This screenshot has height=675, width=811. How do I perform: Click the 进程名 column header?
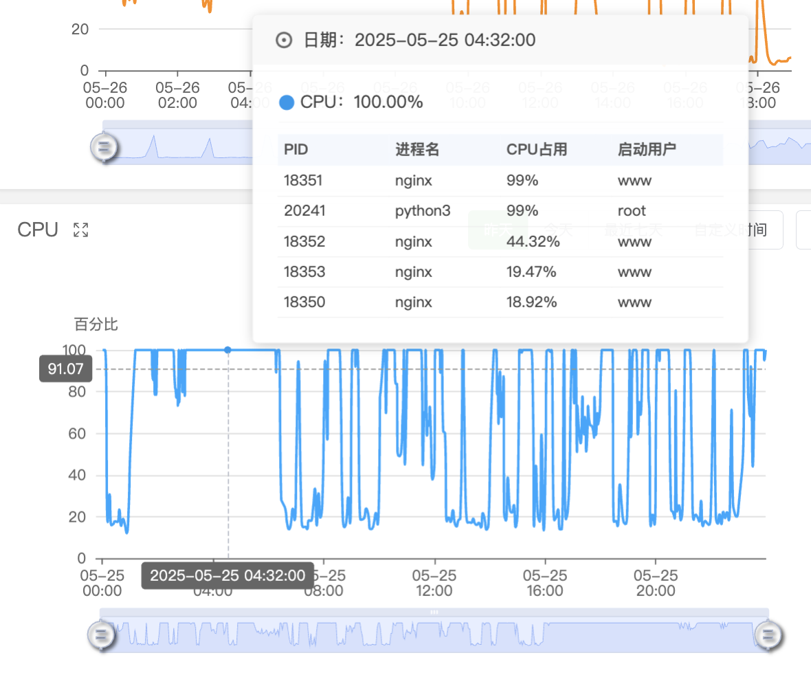click(x=417, y=149)
